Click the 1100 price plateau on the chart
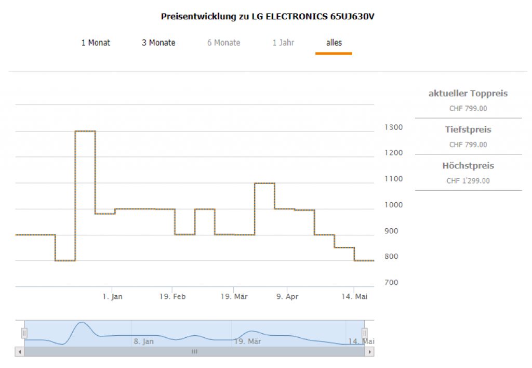This screenshot has width=532, height=368. (264, 183)
